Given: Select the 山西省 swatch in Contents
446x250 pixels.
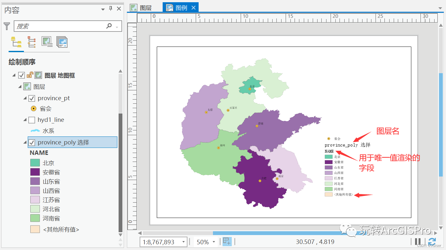Looking at the screenshot, I should click(x=35, y=191).
